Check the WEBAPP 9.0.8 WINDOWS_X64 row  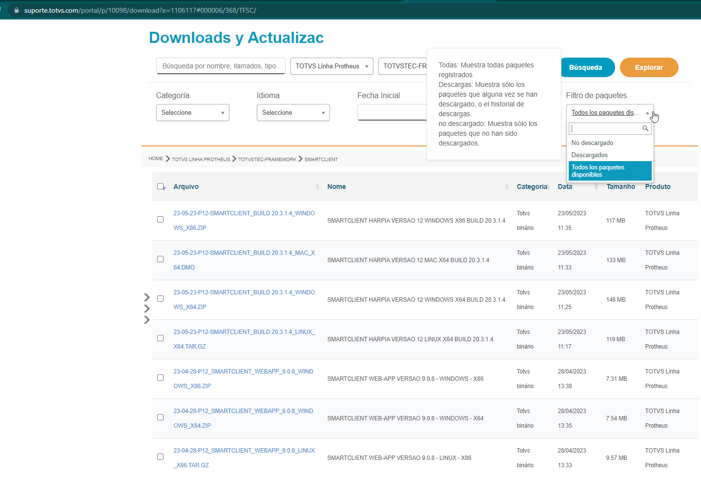click(160, 417)
